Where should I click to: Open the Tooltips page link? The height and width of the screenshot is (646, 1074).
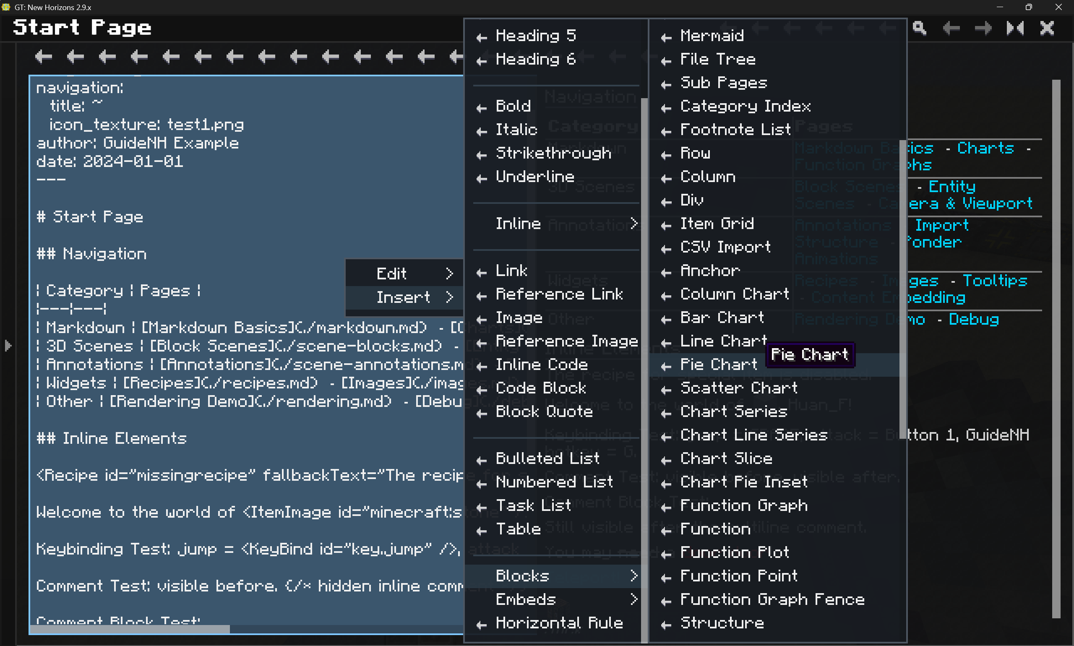[x=995, y=281]
